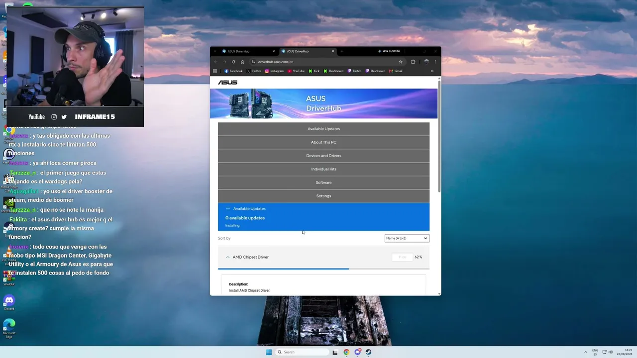The width and height of the screenshot is (637, 358).
Task: Click the "Installing" status text
Action: pyautogui.click(x=232, y=226)
